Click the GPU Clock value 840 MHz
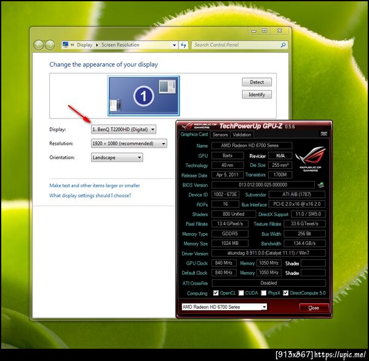The height and width of the screenshot is (361, 369). [x=224, y=263]
